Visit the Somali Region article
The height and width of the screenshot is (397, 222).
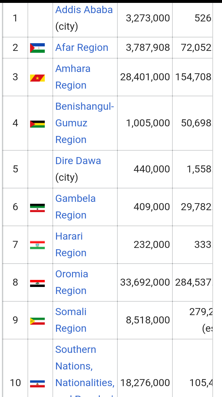coord(71,320)
